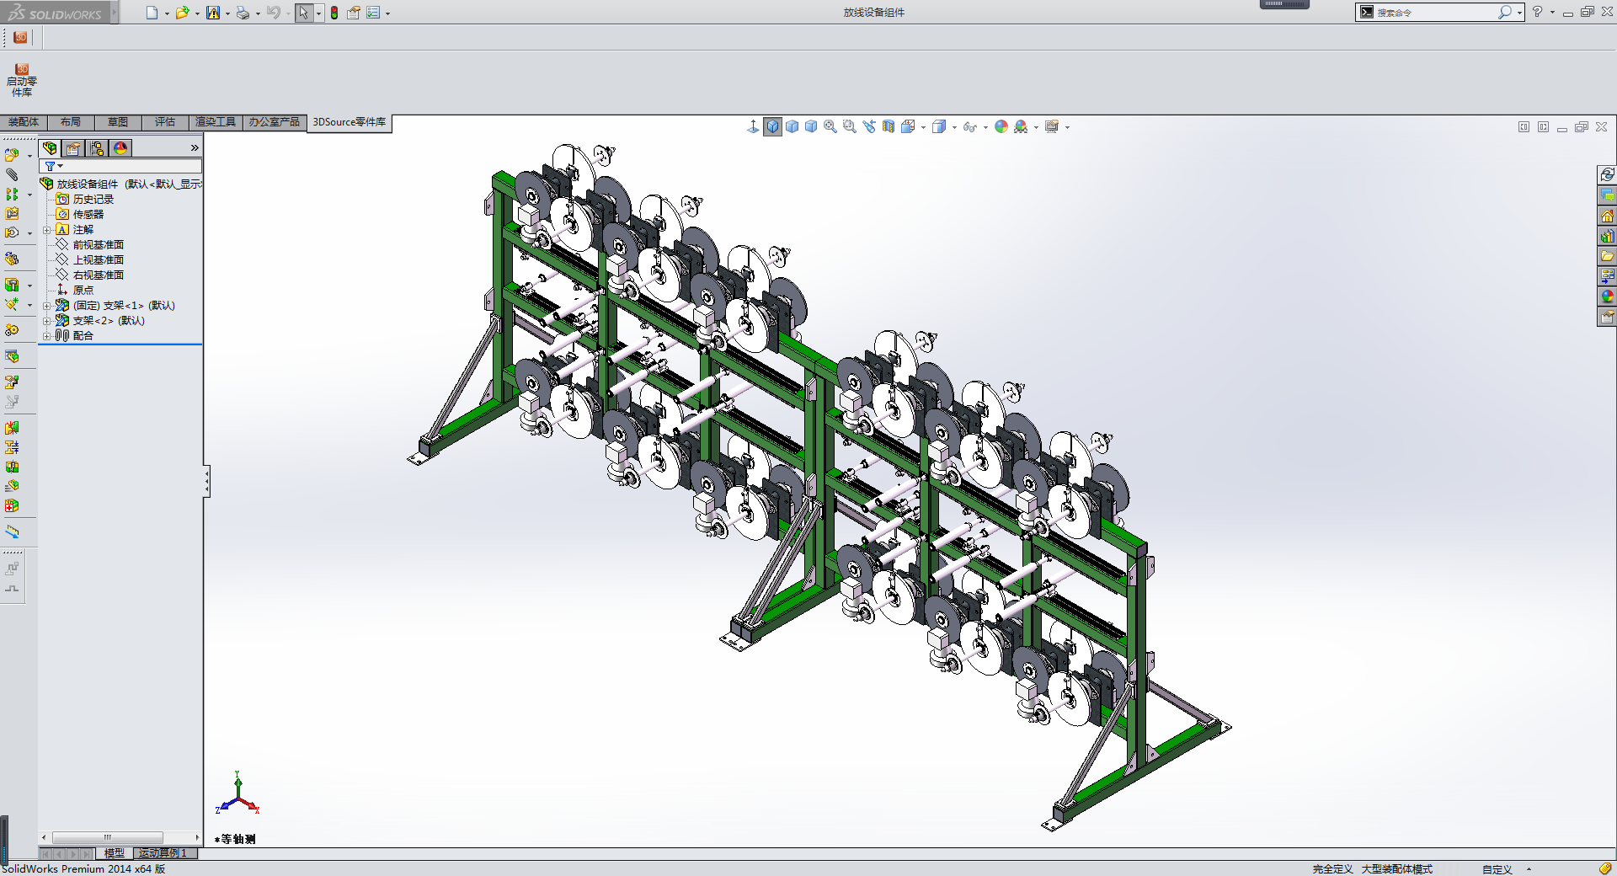1617x876 pixels.
Task: Click Previous View icon
Action: (869, 126)
